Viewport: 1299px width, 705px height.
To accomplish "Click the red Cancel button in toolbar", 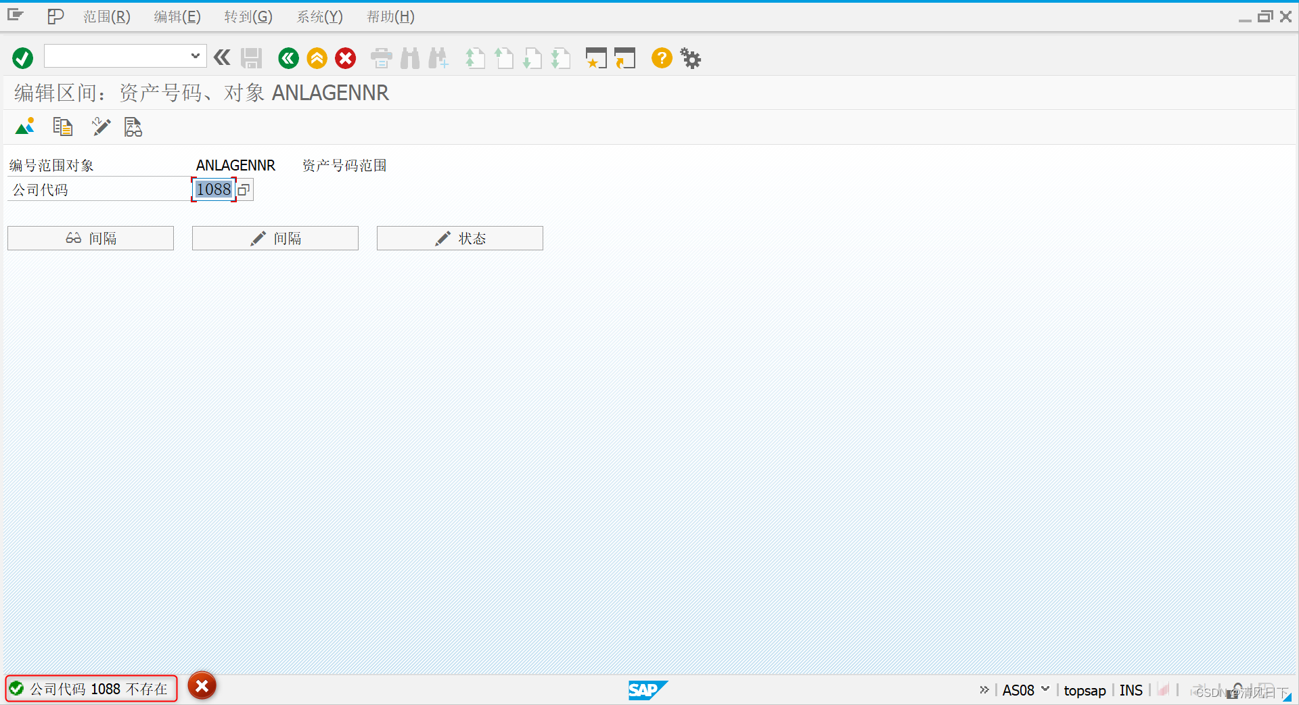I will (346, 58).
